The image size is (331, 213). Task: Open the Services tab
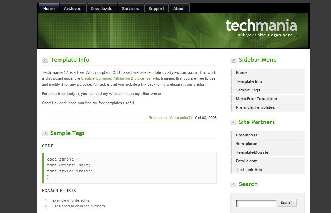pyautogui.click(x=130, y=9)
